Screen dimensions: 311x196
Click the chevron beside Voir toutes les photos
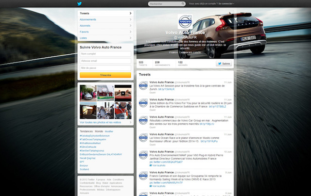tap(131, 122)
